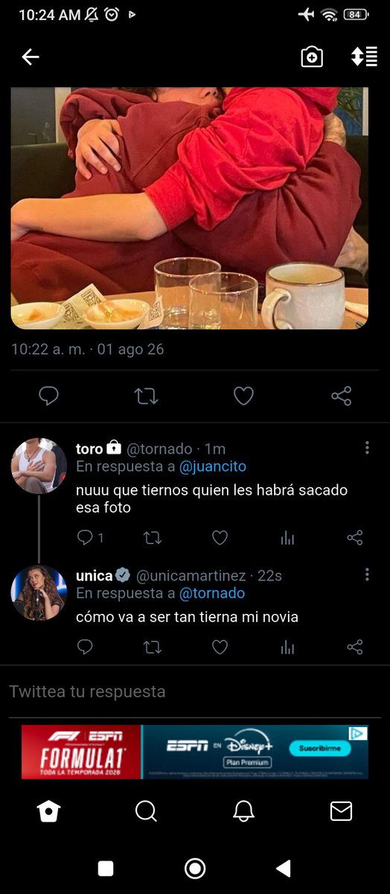Like unica's reply

tap(220, 647)
